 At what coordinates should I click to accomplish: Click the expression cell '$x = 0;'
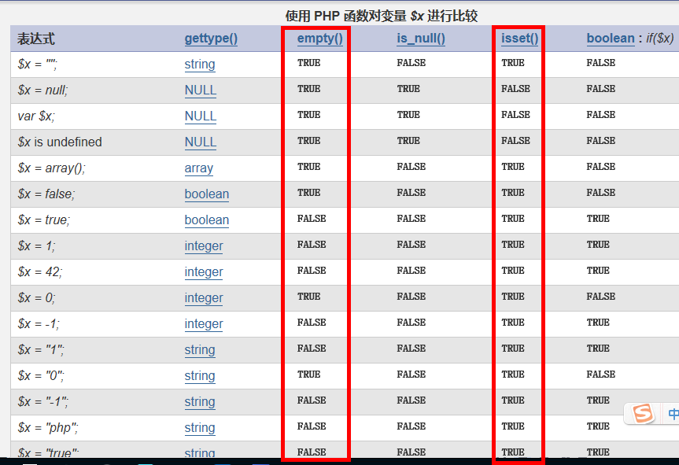pyautogui.click(x=36, y=298)
